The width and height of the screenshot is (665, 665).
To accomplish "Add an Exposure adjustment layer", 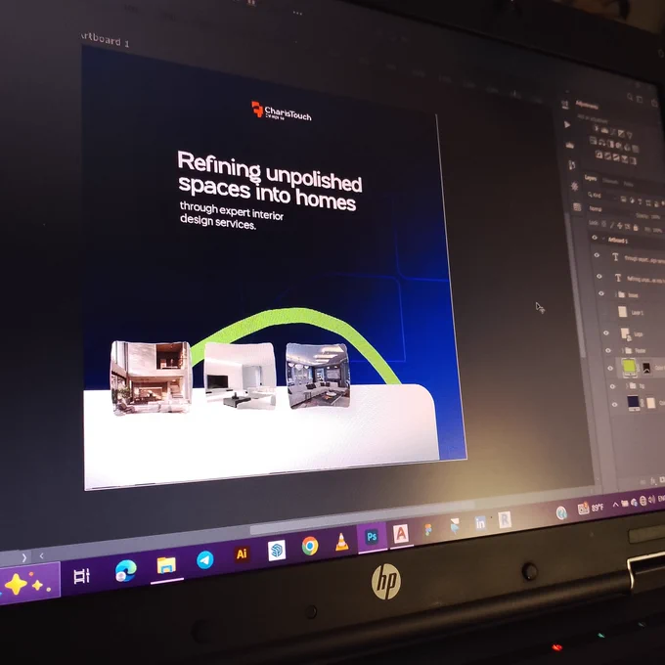I will coord(621,133).
